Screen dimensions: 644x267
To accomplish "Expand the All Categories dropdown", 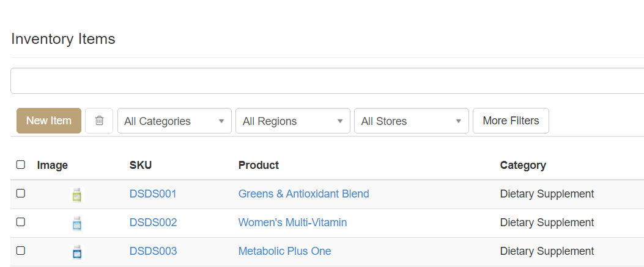I will pyautogui.click(x=174, y=121).
